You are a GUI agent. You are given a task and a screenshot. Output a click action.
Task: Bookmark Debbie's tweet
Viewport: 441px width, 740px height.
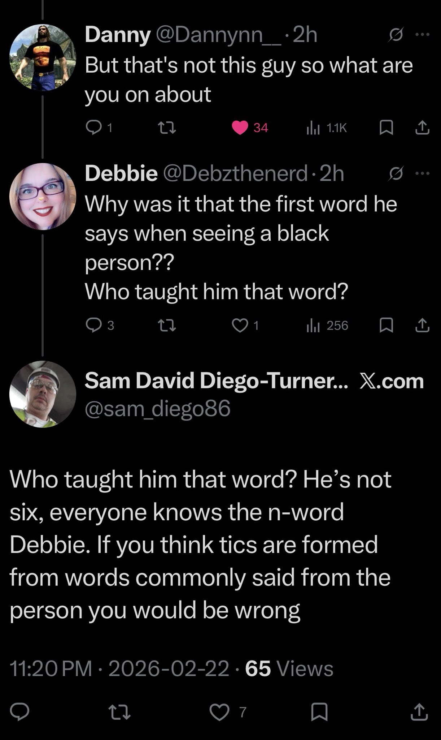pyautogui.click(x=387, y=326)
